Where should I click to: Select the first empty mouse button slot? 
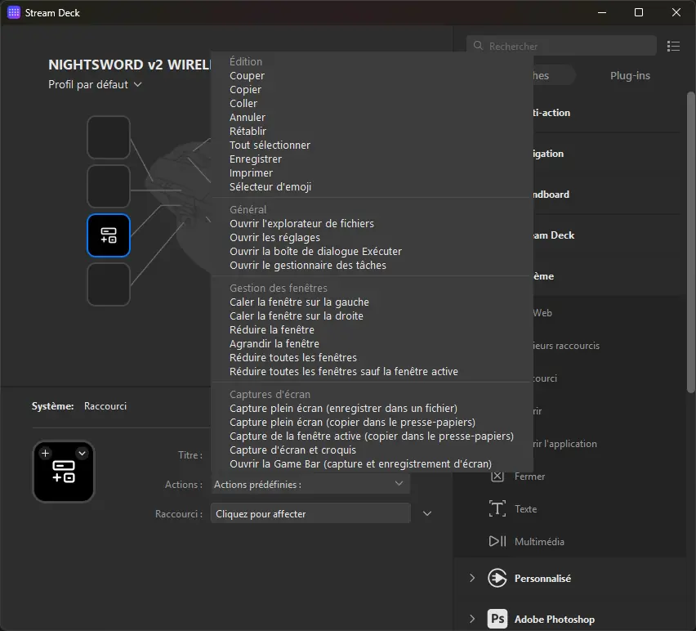[x=109, y=137]
